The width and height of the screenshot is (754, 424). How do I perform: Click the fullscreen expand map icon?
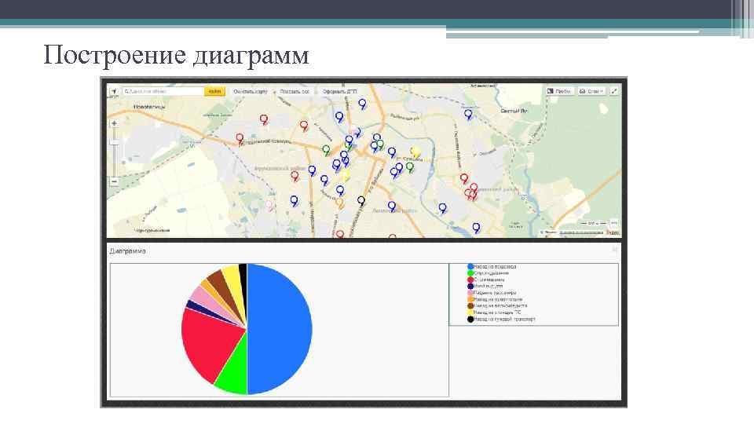click(x=614, y=91)
